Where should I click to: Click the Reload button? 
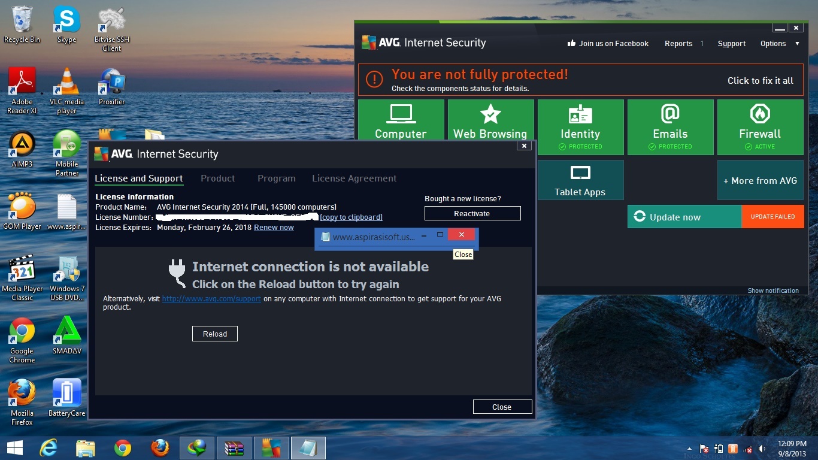coord(215,334)
